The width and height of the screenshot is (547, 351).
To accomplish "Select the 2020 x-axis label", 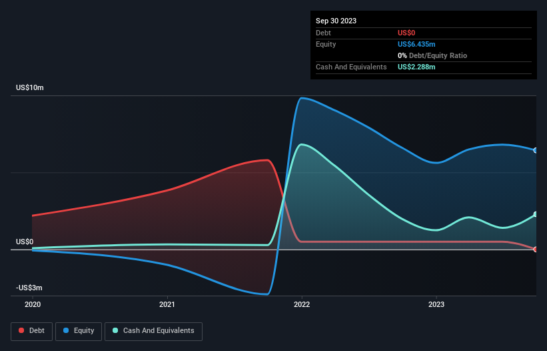I will click(x=33, y=304).
